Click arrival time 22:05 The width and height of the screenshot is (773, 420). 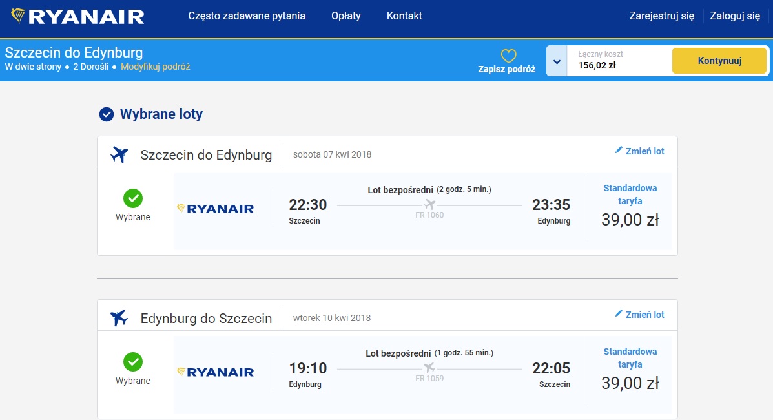click(x=551, y=368)
